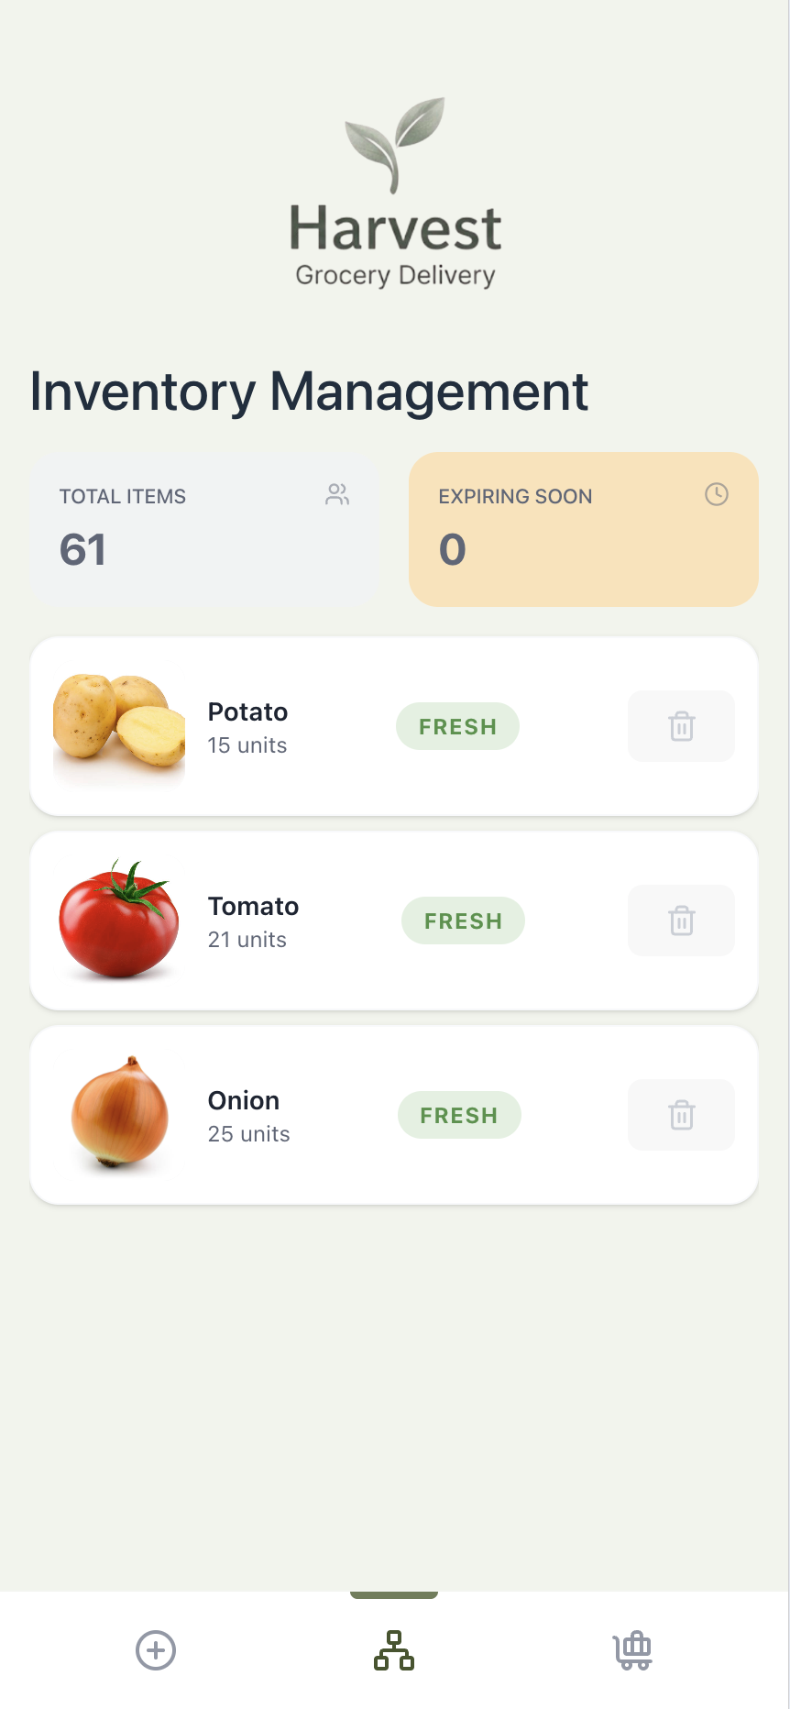Viewport: 790px width, 1709px height.
Task: Open the shopping cart delivery icon
Action: pyautogui.click(x=632, y=1650)
